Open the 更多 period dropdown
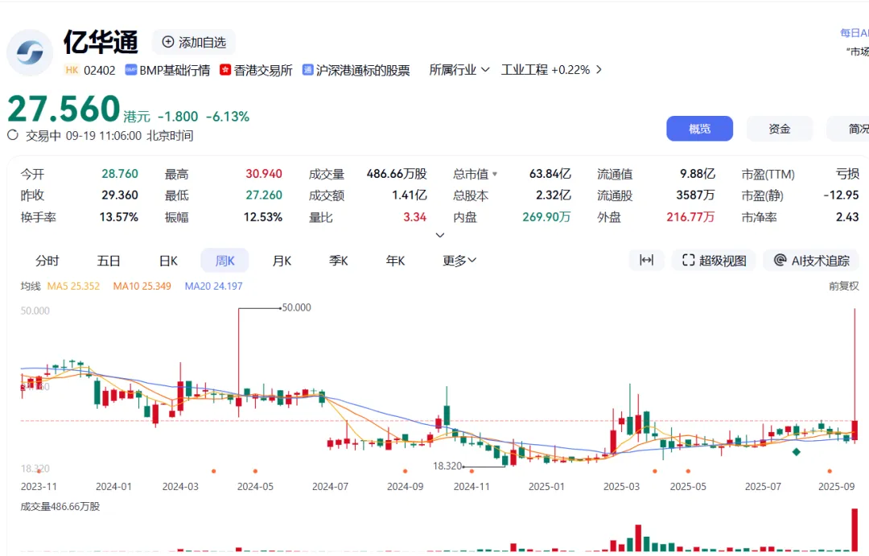This screenshot has width=869, height=556. coord(459,261)
